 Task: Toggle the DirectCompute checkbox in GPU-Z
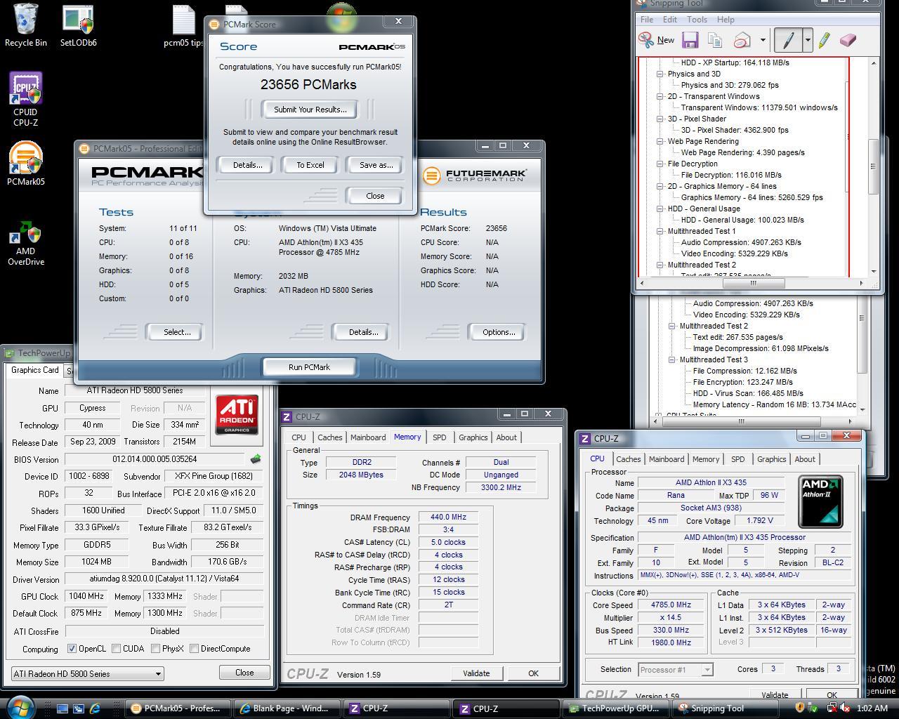point(195,649)
